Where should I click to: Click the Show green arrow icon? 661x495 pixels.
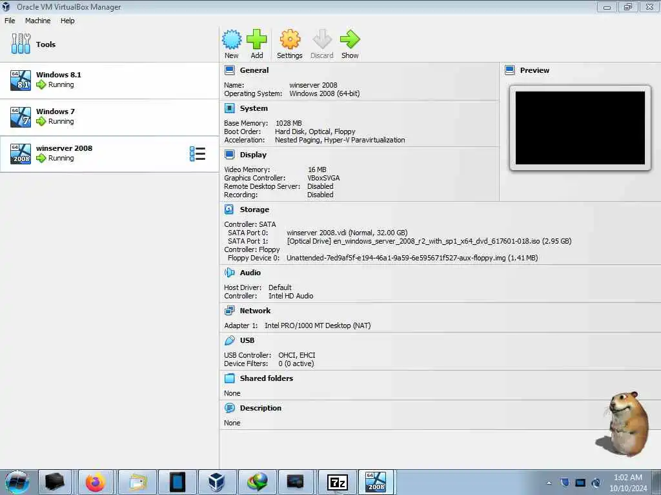click(350, 39)
